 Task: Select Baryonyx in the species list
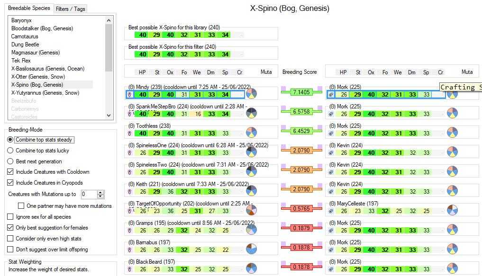(21, 20)
